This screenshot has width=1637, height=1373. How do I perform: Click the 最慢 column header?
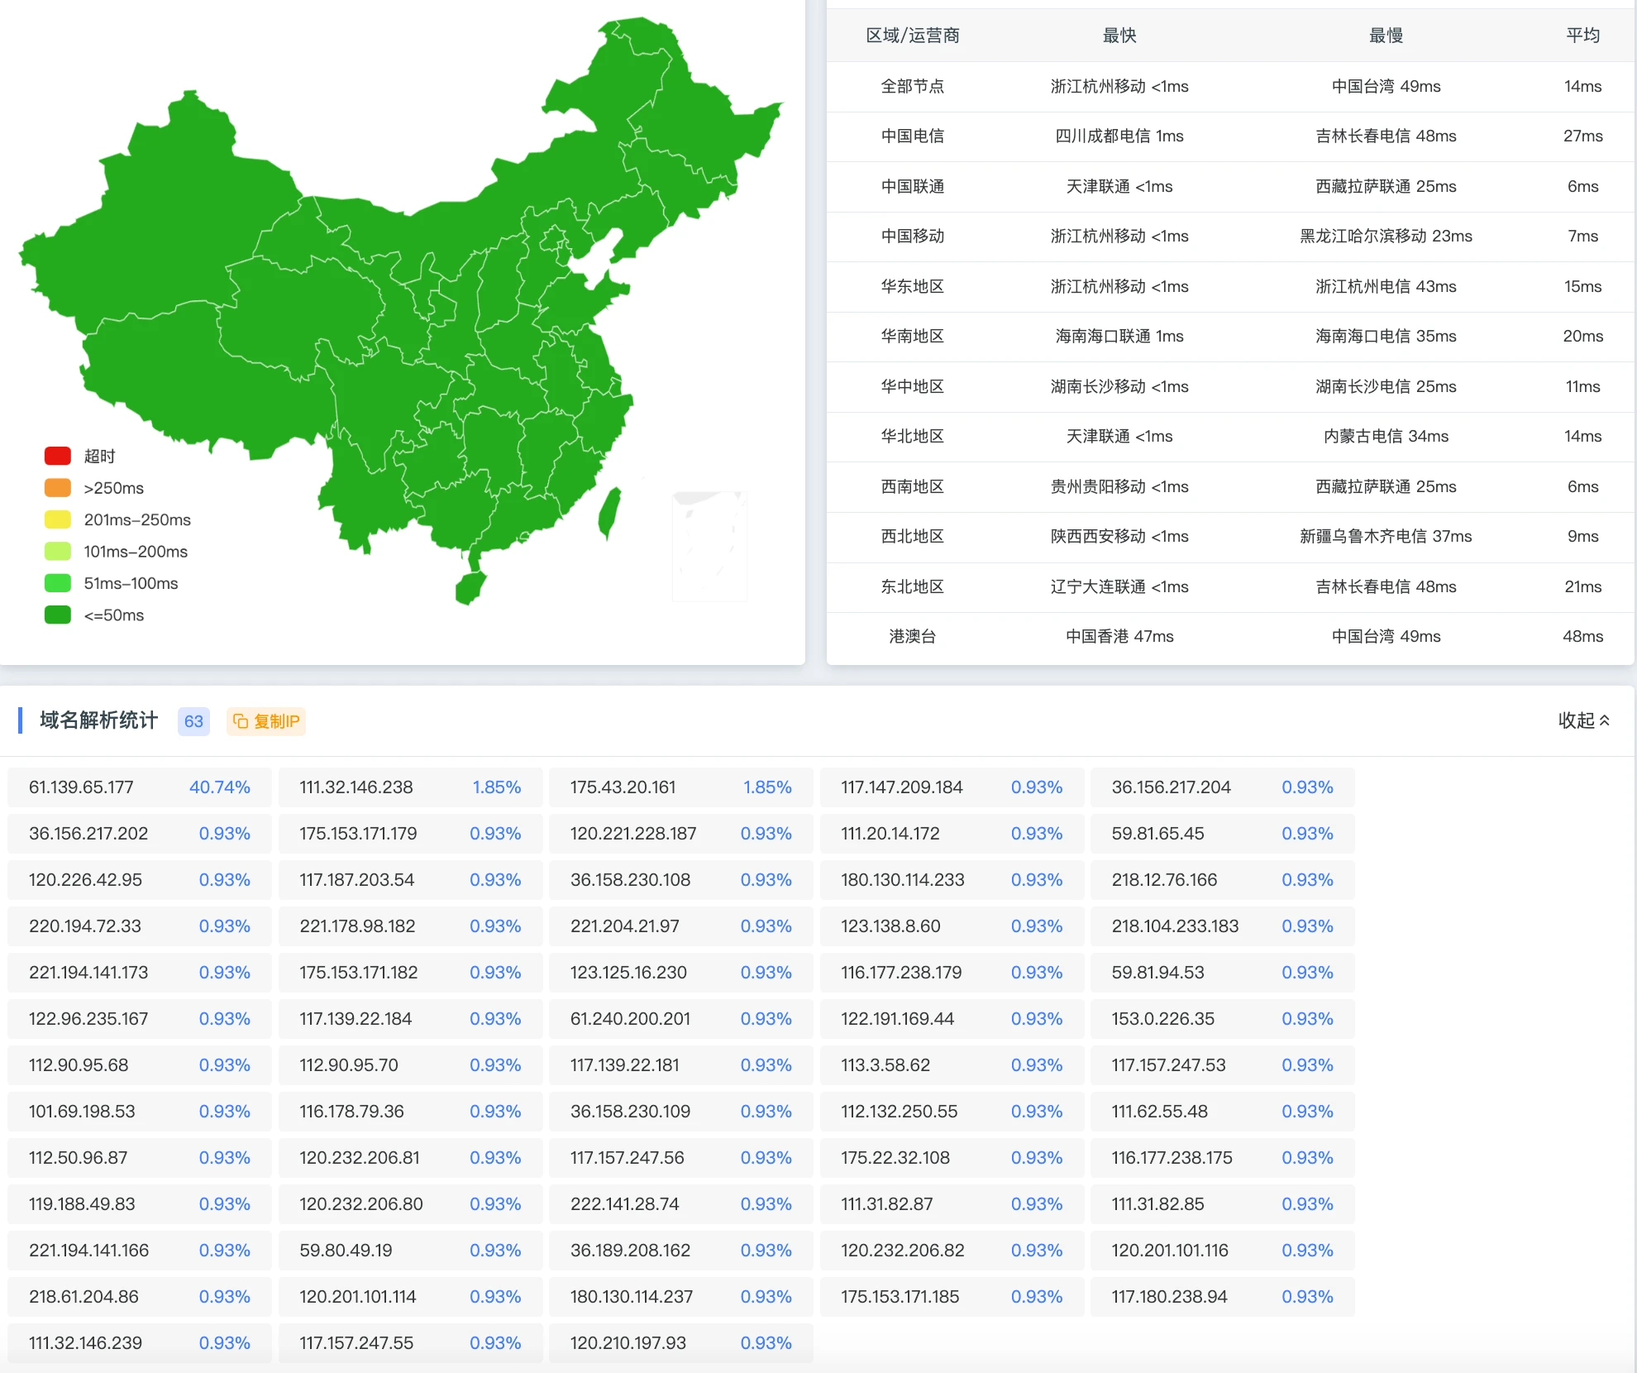[1386, 36]
